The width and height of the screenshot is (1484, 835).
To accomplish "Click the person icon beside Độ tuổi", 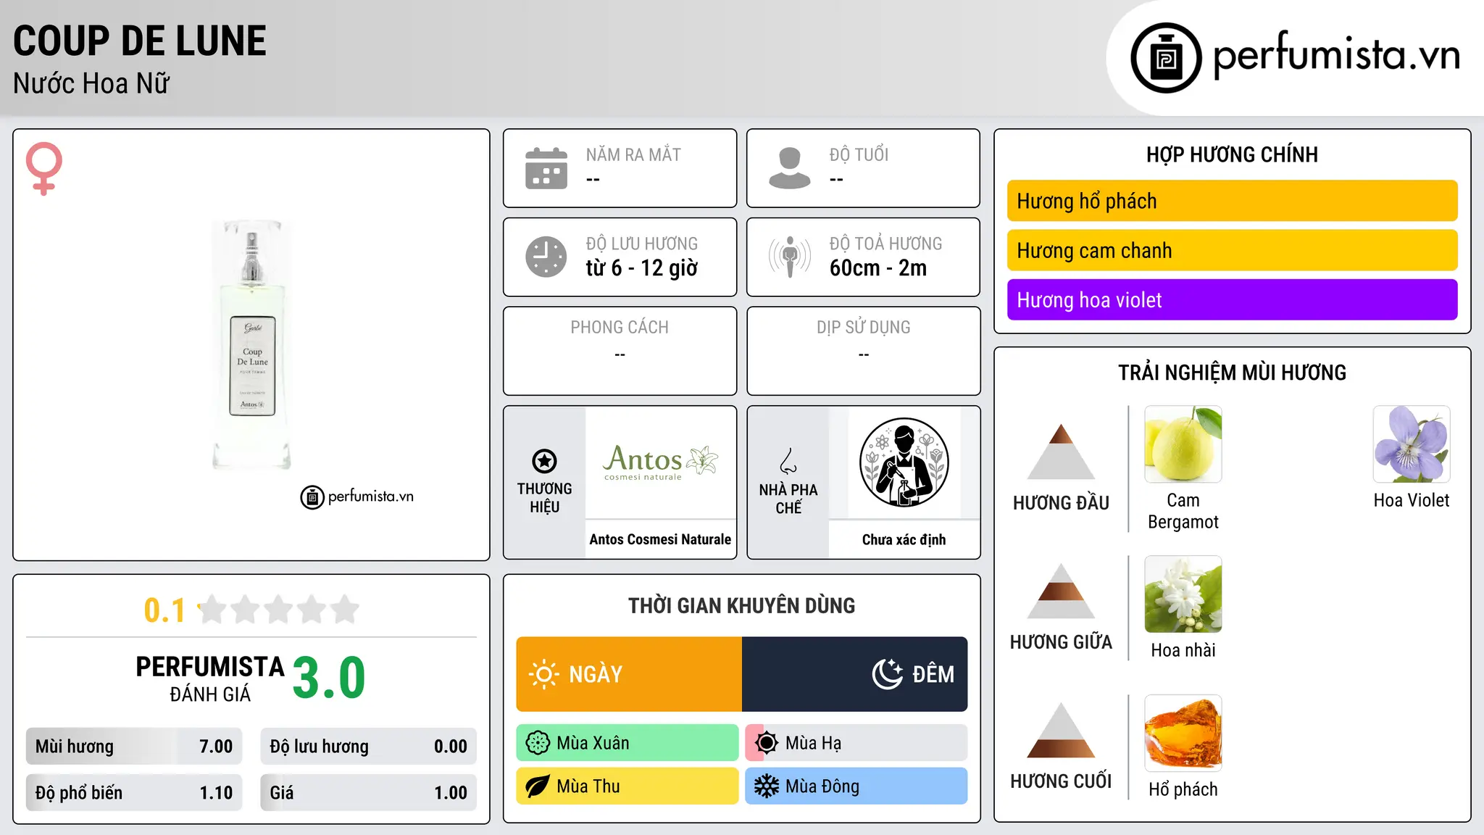I will [x=790, y=168].
